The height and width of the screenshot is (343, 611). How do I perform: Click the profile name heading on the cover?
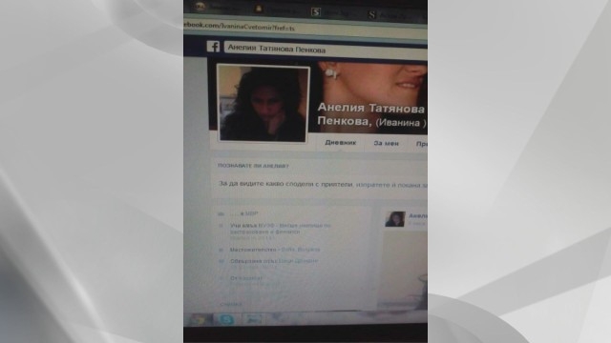click(x=371, y=115)
